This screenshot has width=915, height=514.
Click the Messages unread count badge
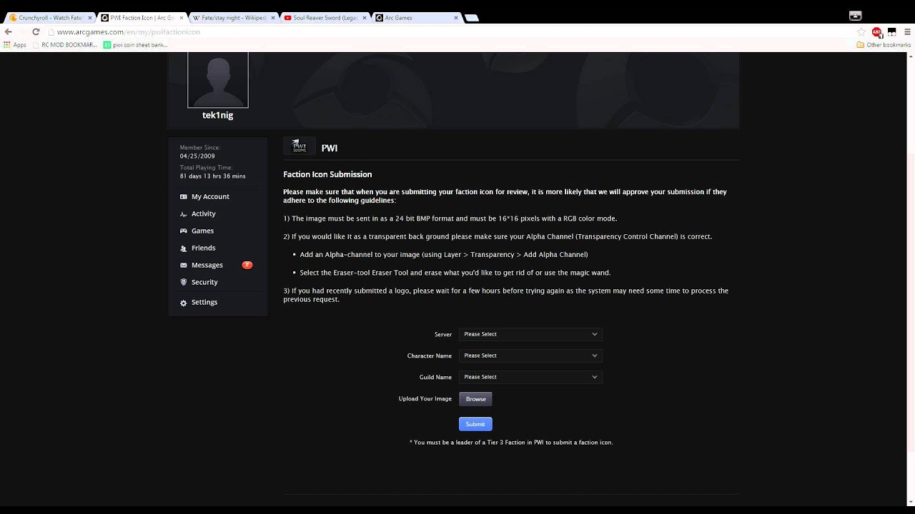click(x=247, y=265)
